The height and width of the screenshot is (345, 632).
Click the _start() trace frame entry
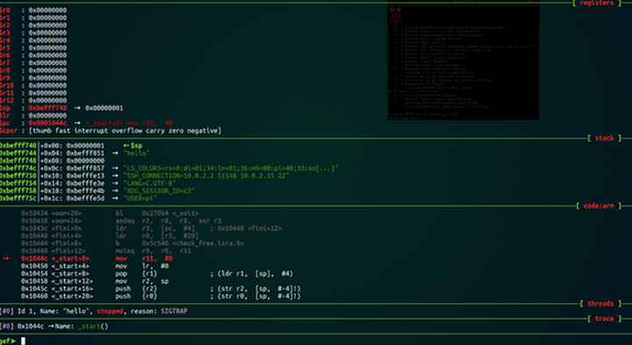click(x=93, y=326)
